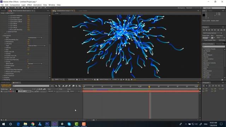Expand Blur & Sharpen effects category

point(203,55)
